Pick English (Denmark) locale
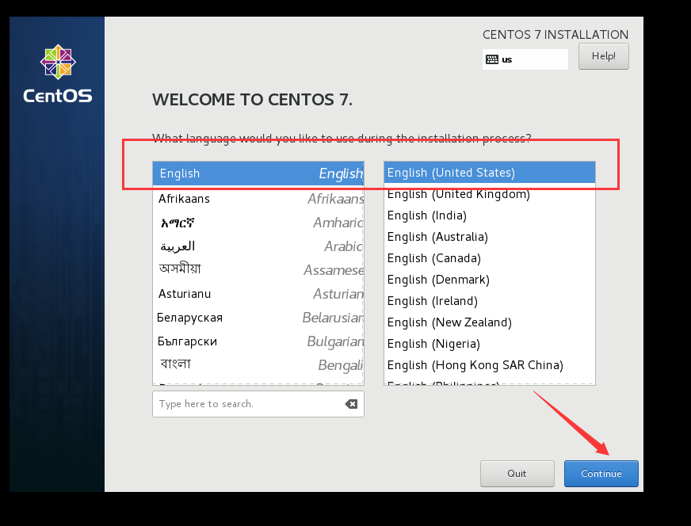 [x=490, y=280]
